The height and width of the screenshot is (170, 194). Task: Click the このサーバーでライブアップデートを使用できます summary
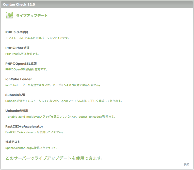[x=54, y=158]
